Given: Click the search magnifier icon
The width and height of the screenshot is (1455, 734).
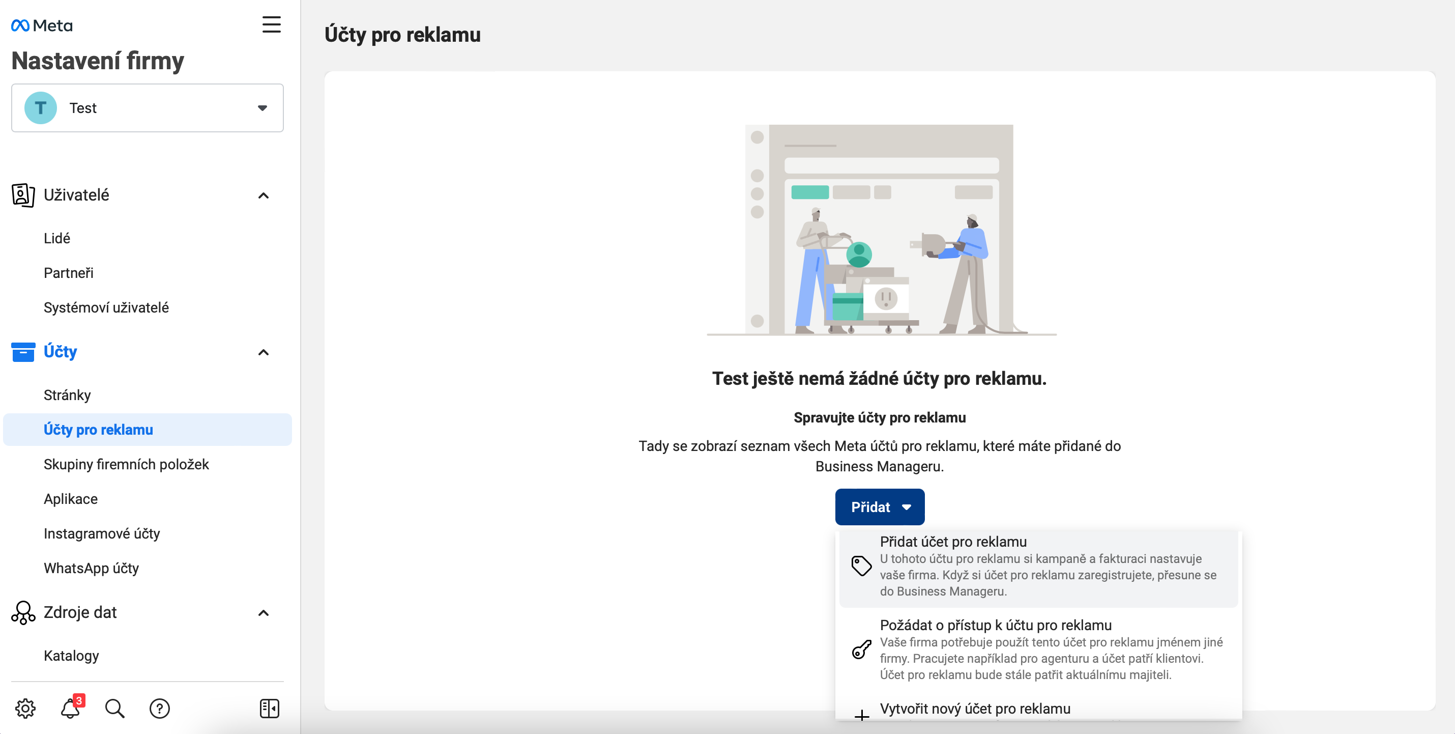Looking at the screenshot, I should click(114, 709).
